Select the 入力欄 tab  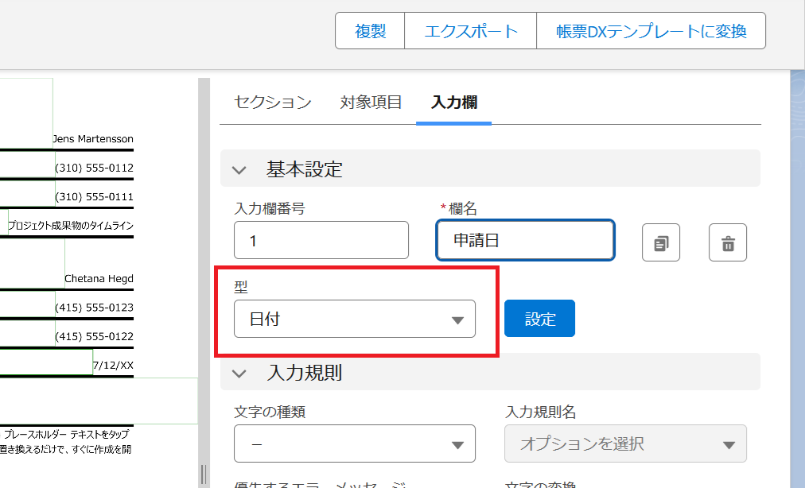[x=453, y=102]
